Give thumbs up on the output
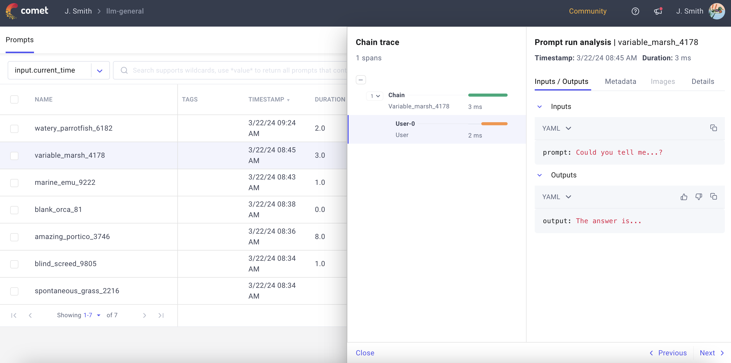731x363 pixels. point(684,197)
